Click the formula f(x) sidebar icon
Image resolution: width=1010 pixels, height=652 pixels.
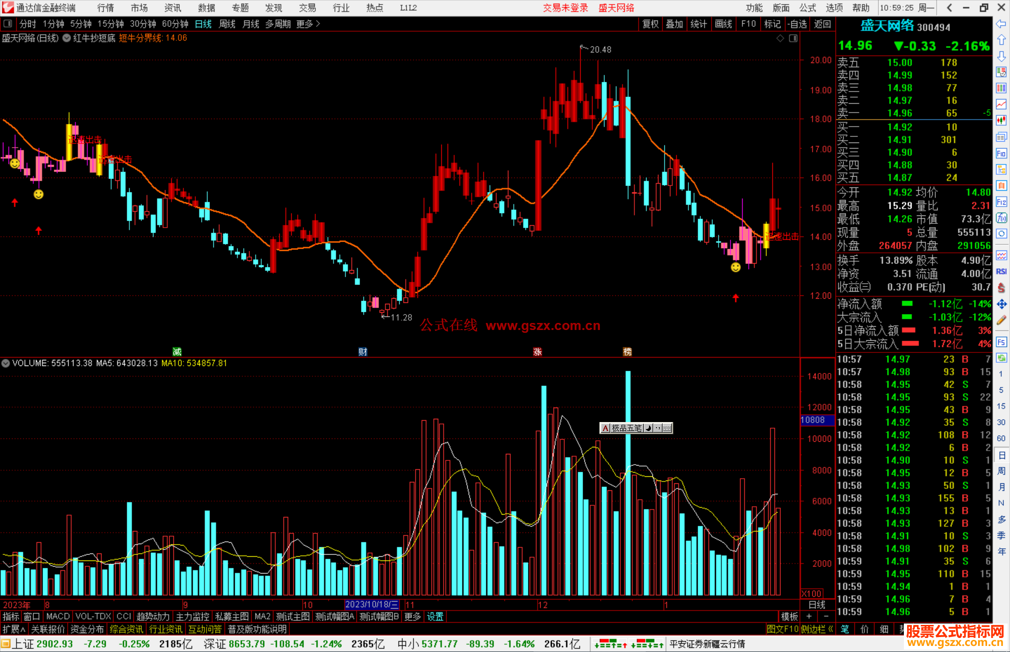(1001, 218)
